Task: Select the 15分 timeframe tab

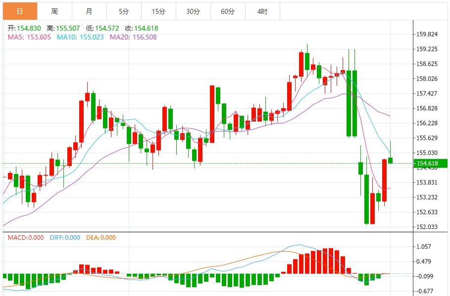Action: (x=158, y=11)
